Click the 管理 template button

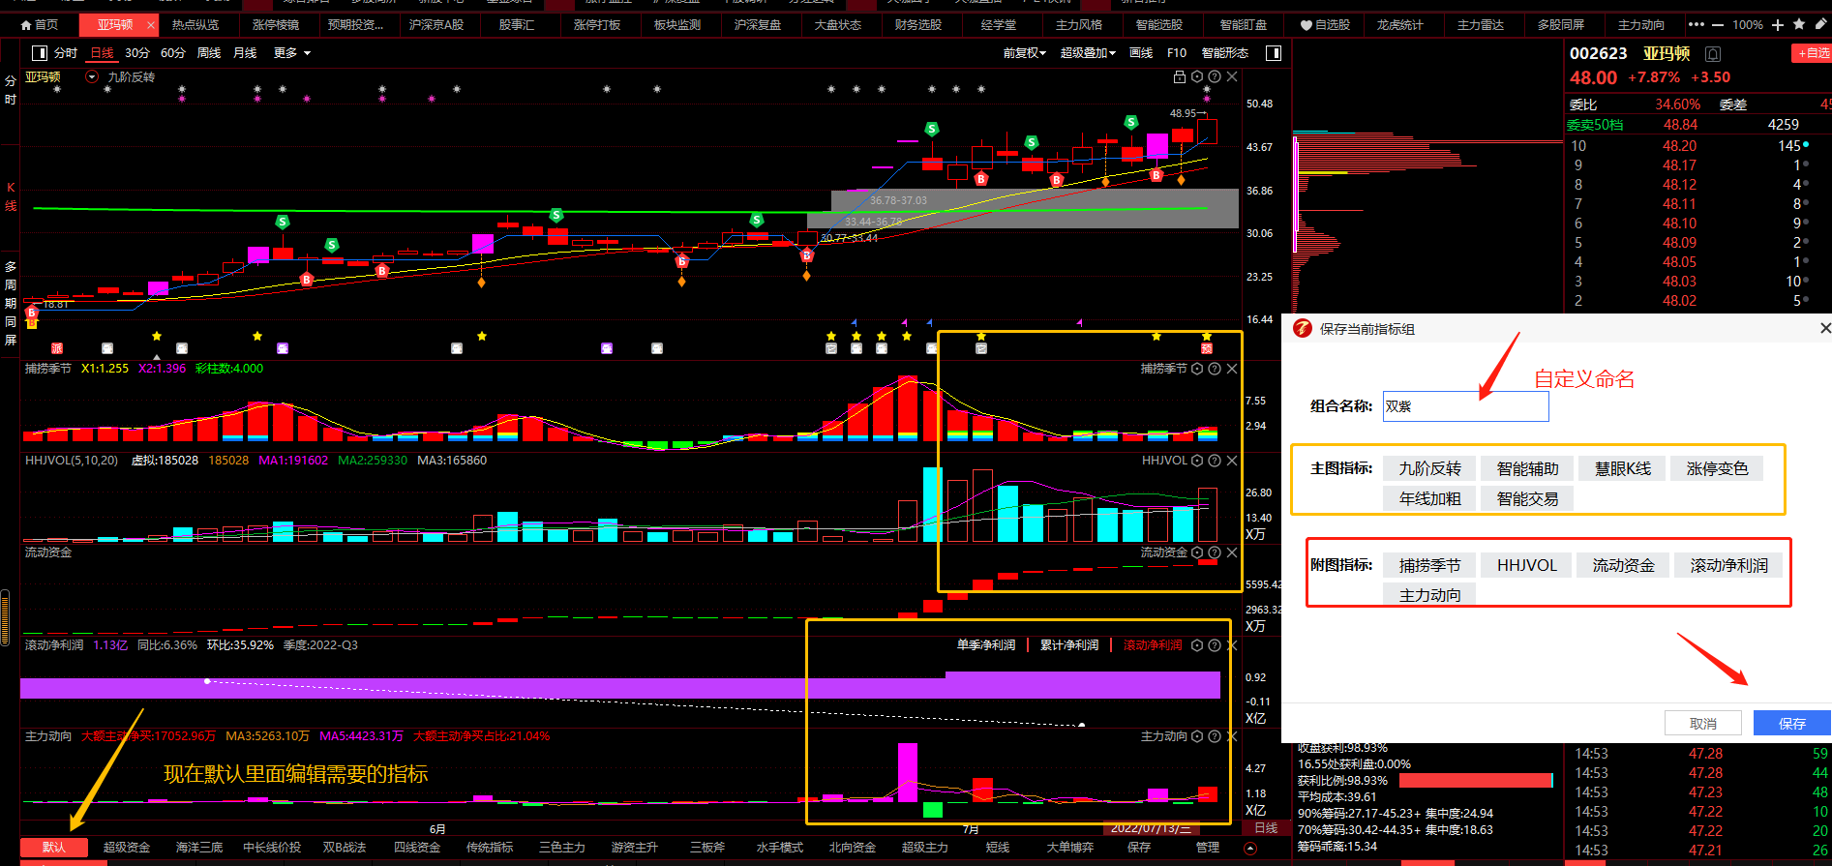pyautogui.click(x=1208, y=848)
